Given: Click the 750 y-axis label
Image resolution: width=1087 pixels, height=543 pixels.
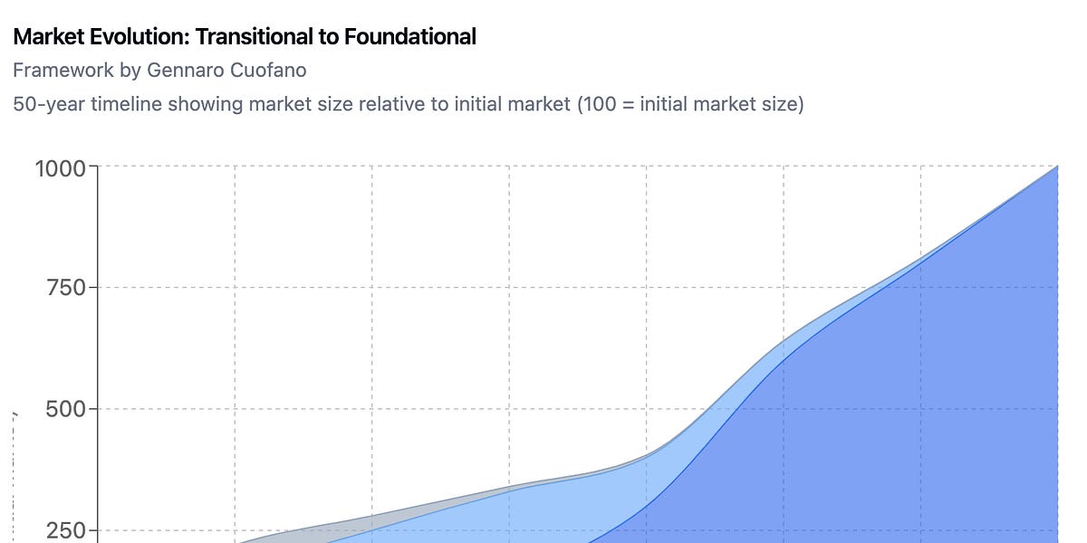Looking at the screenshot, I should pos(65,288).
